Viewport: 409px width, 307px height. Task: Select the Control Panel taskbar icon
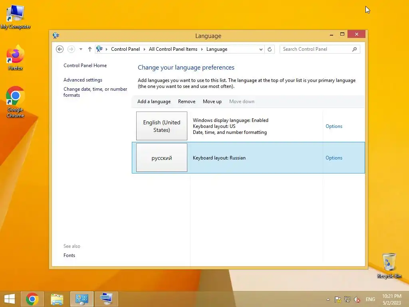click(81, 299)
